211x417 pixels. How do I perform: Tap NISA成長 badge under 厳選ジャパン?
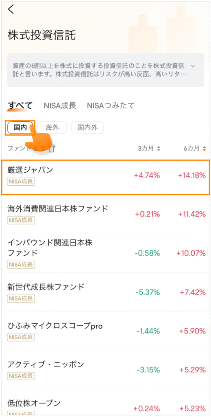(21, 182)
